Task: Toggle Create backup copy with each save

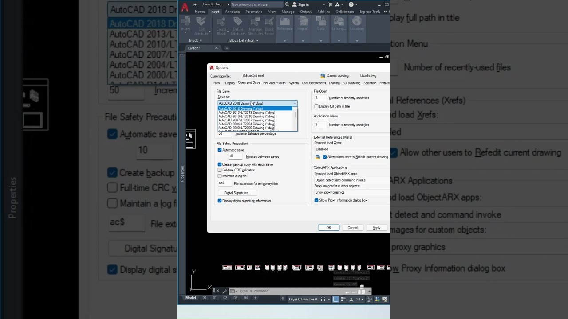Action: 220,164
